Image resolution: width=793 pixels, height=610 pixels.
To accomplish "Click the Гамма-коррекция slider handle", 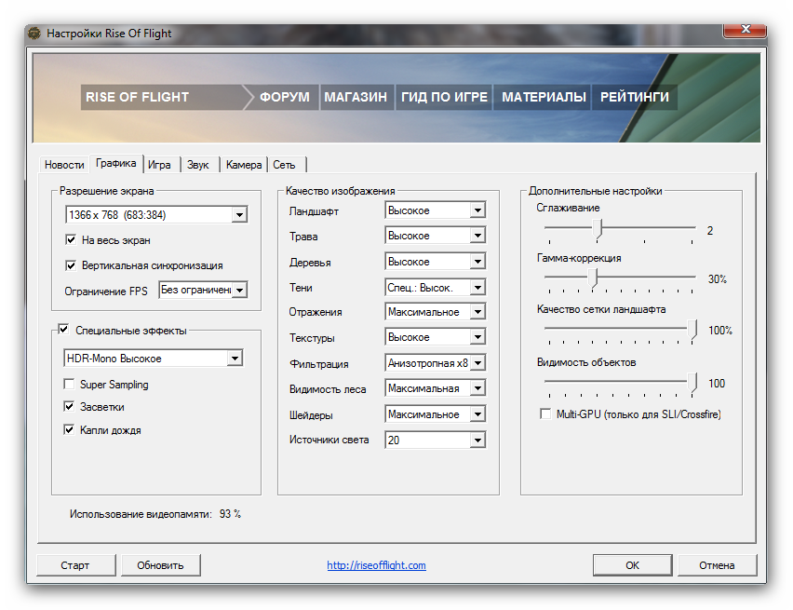I will [594, 278].
